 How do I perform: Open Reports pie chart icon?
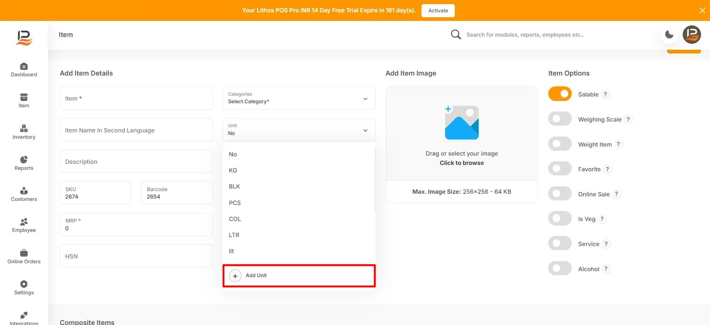(x=24, y=160)
